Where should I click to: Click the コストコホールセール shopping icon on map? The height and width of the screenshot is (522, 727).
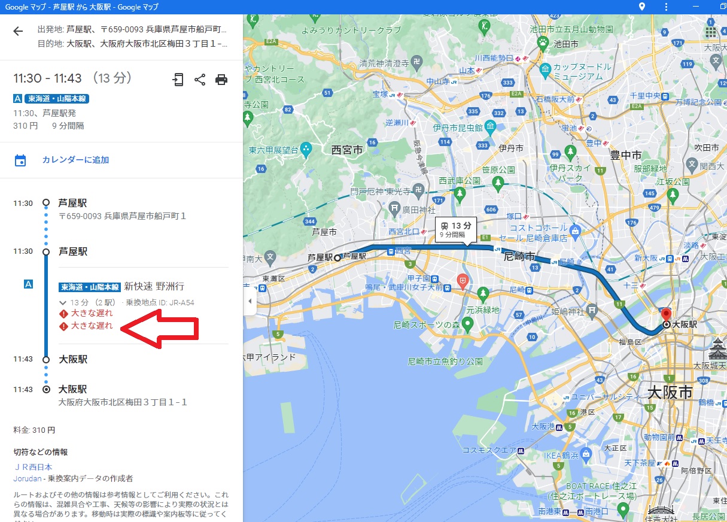575,230
